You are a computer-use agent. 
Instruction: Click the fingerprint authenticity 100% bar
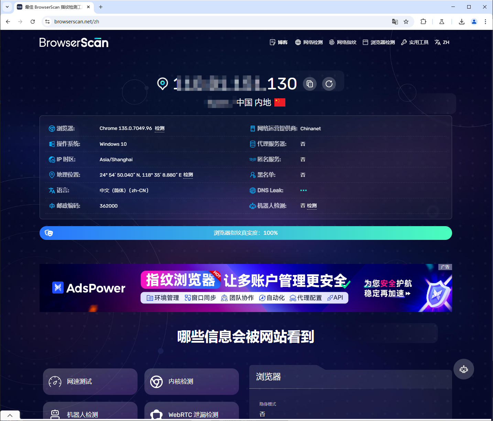pyautogui.click(x=246, y=233)
